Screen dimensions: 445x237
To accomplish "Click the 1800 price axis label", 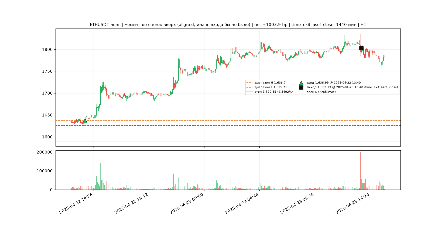I will click(47, 50).
